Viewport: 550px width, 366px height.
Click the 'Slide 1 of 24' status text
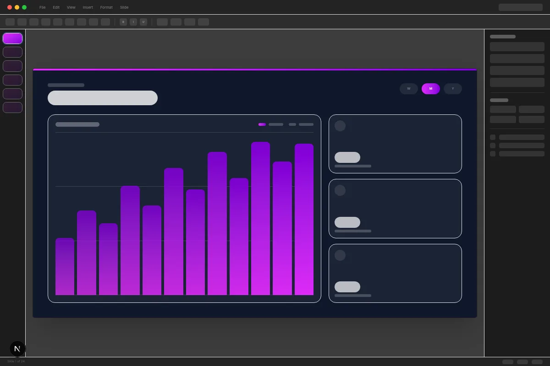(16, 361)
